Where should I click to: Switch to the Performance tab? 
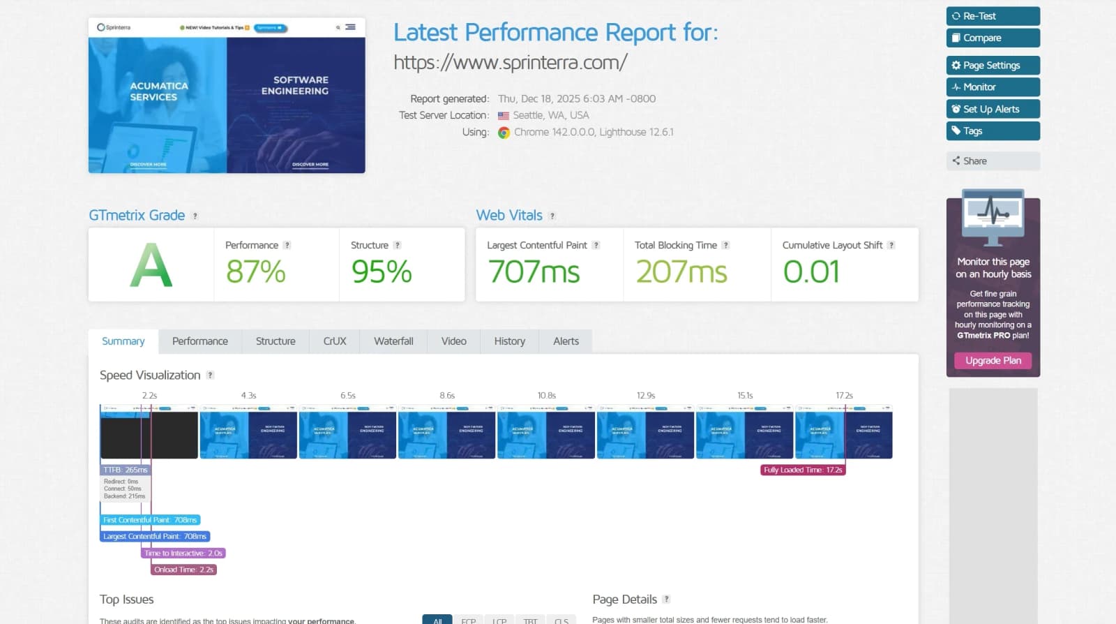pos(200,341)
